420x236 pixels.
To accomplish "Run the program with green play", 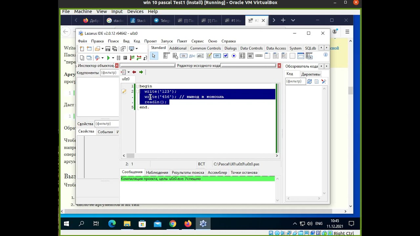I will pyautogui.click(x=108, y=58).
